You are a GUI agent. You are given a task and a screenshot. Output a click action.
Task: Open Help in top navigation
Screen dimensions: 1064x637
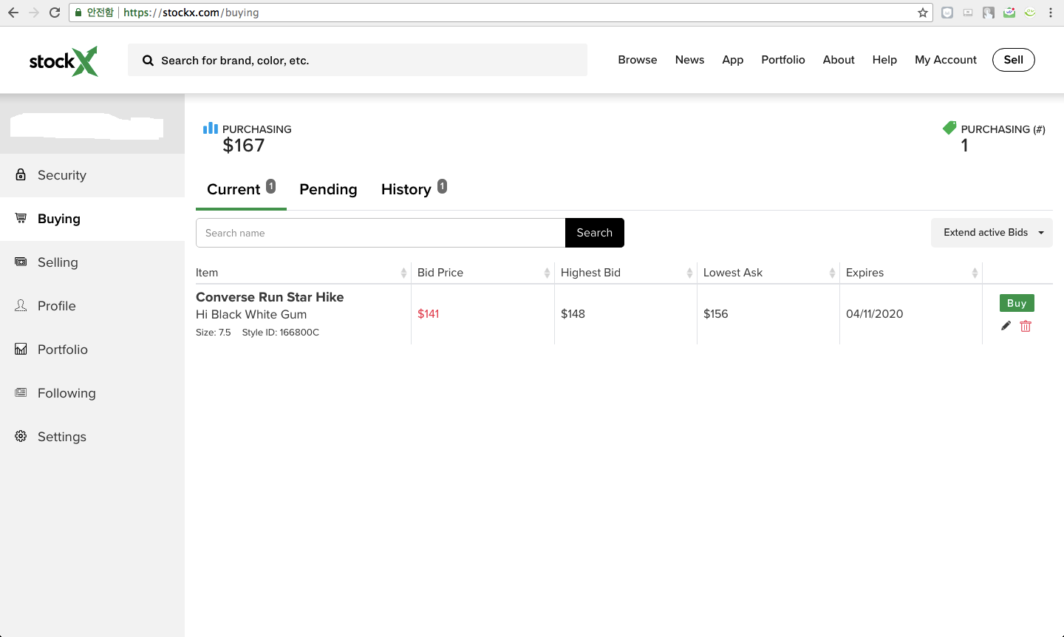(x=884, y=60)
